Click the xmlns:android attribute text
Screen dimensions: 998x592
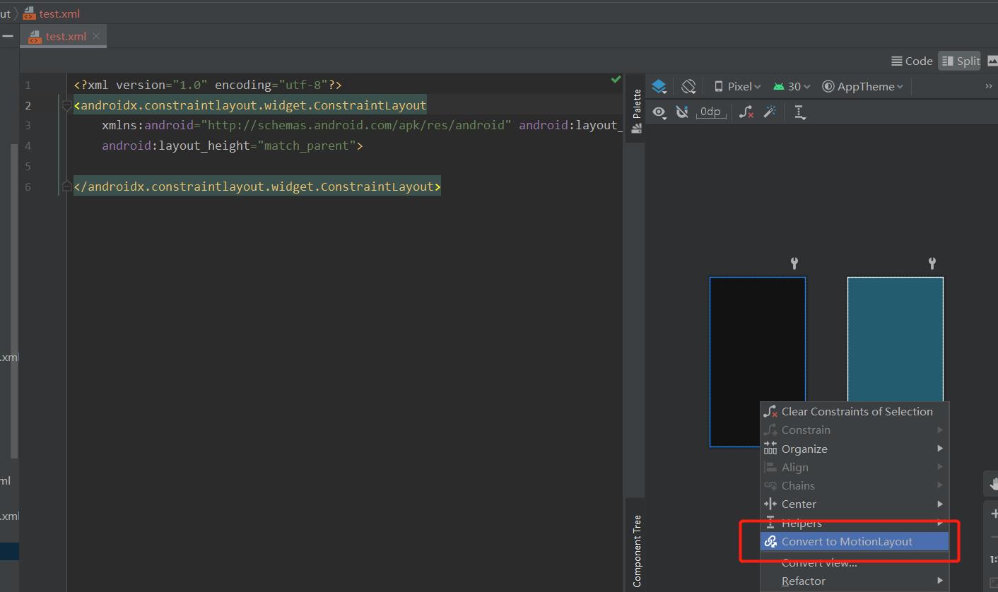coord(307,125)
